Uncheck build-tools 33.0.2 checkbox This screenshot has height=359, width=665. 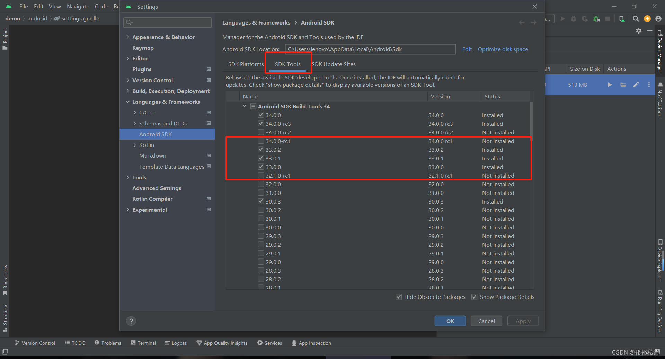click(x=261, y=150)
